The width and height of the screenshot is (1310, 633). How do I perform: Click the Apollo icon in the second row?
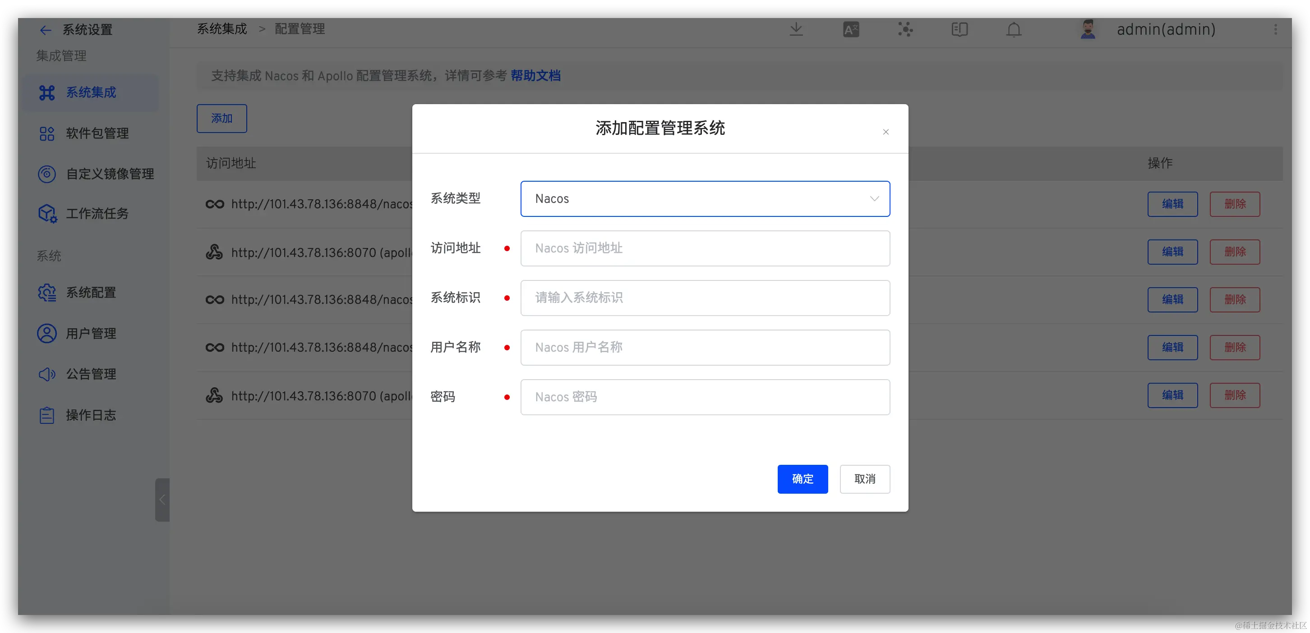(215, 252)
